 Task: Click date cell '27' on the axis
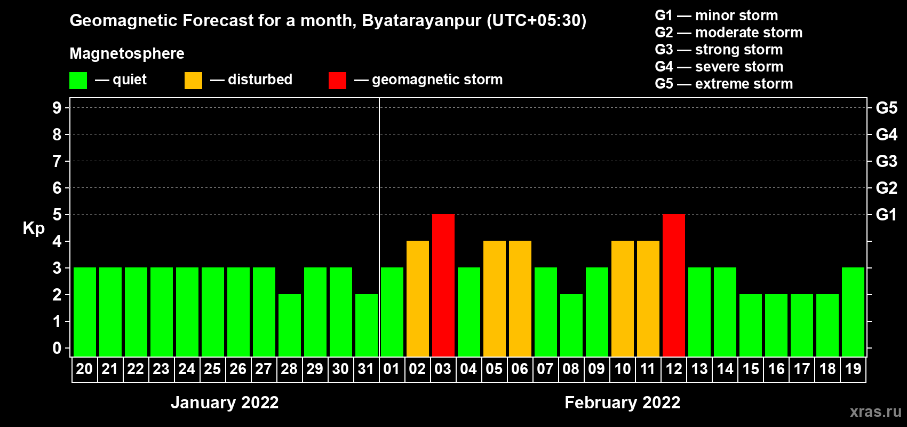(x=264, y=369)
